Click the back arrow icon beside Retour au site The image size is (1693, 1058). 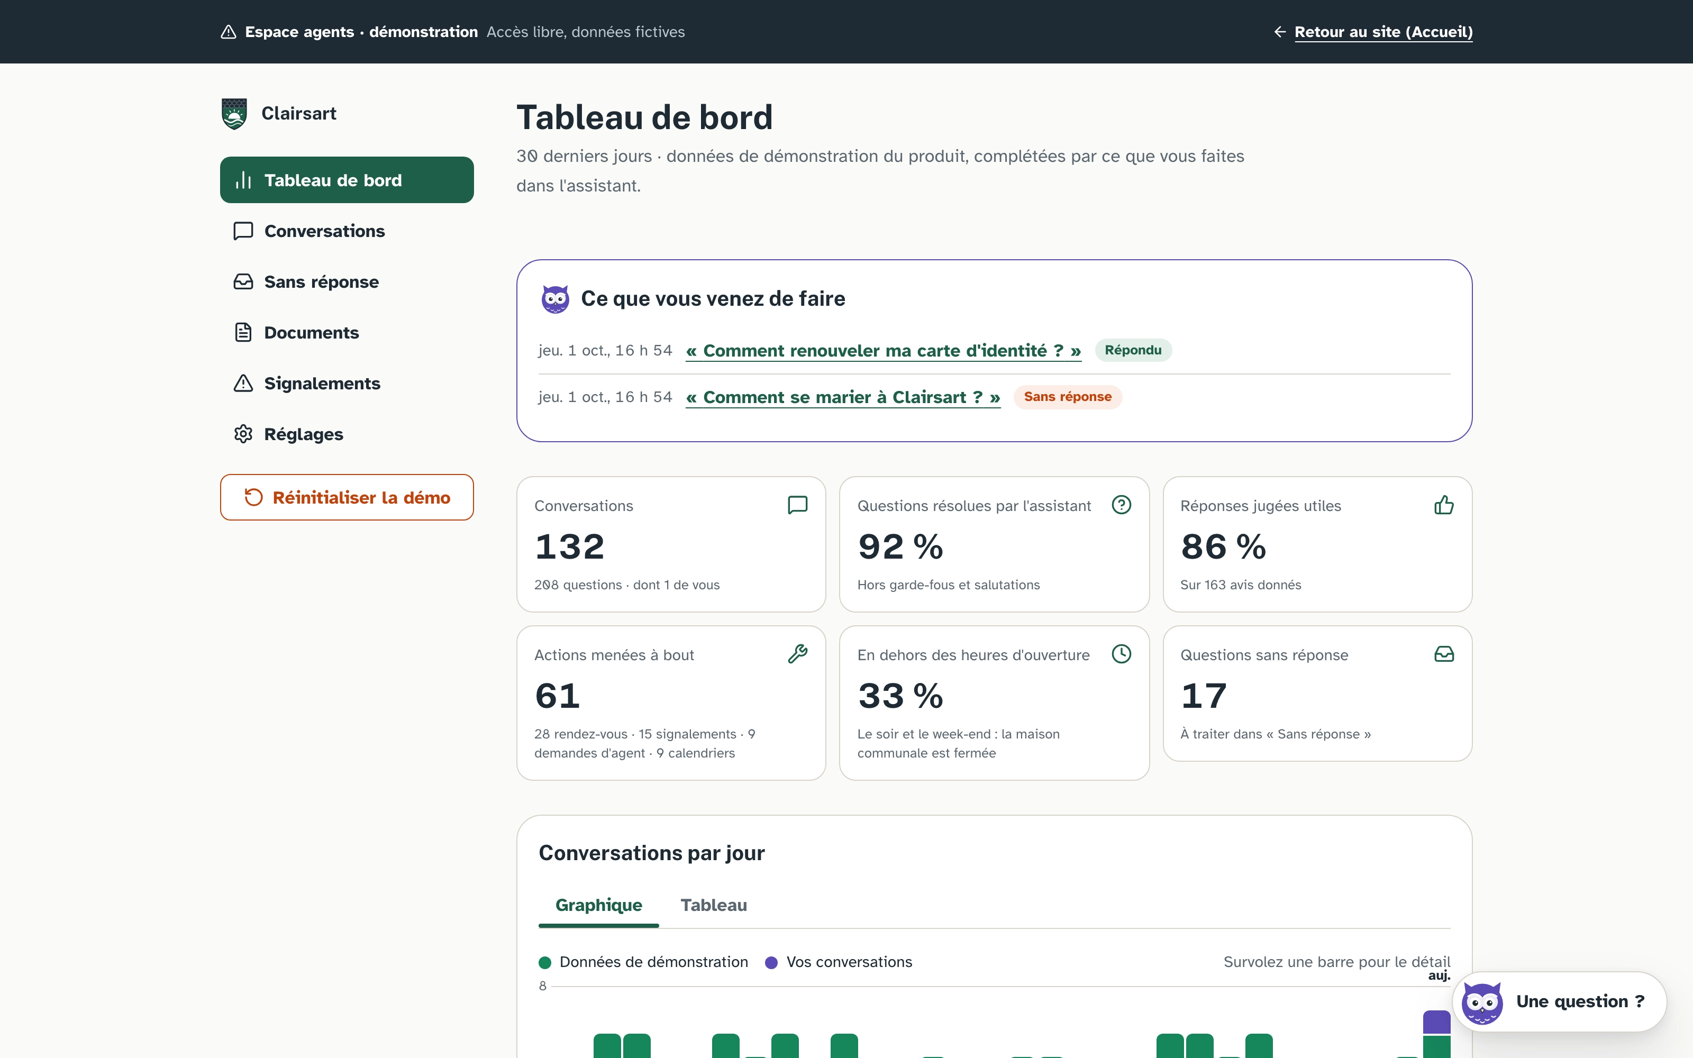(1280, 32)
